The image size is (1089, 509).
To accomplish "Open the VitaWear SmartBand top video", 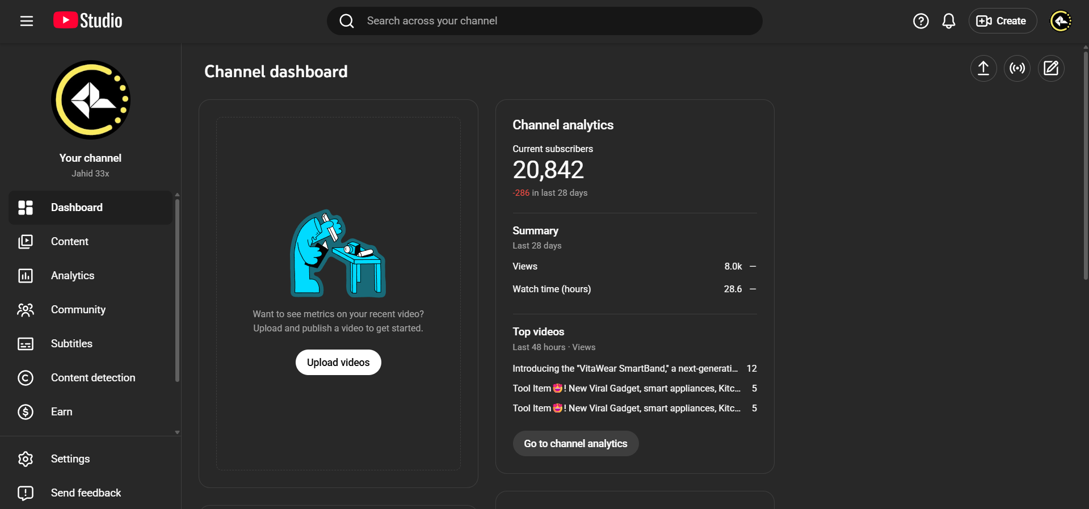I will (625, 369).
